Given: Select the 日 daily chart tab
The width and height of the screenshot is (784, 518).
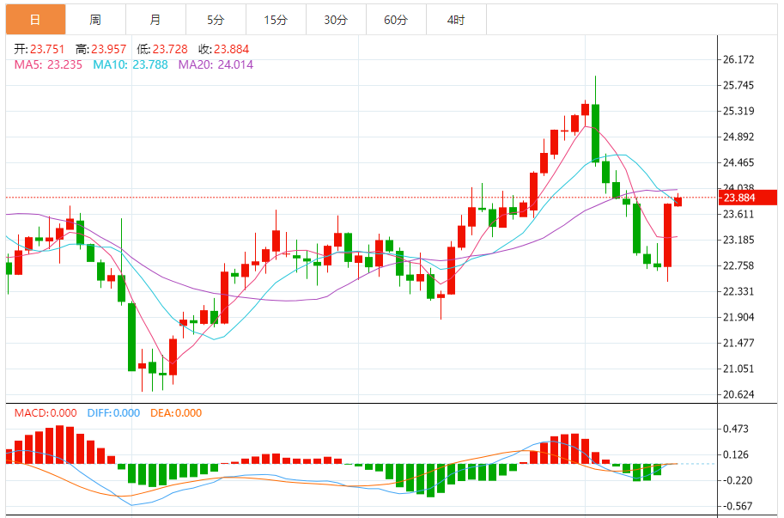Looking at the screenshot, I should click(x=35, y=20).
